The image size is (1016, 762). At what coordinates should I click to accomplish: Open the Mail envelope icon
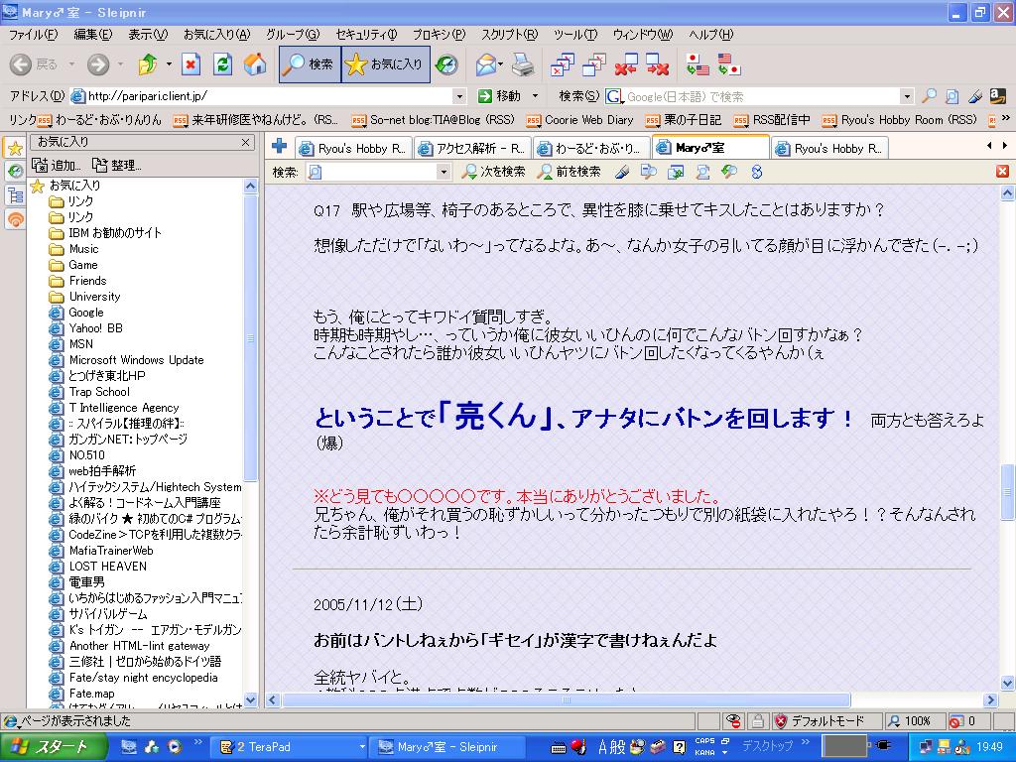click(x=486, y=64)
